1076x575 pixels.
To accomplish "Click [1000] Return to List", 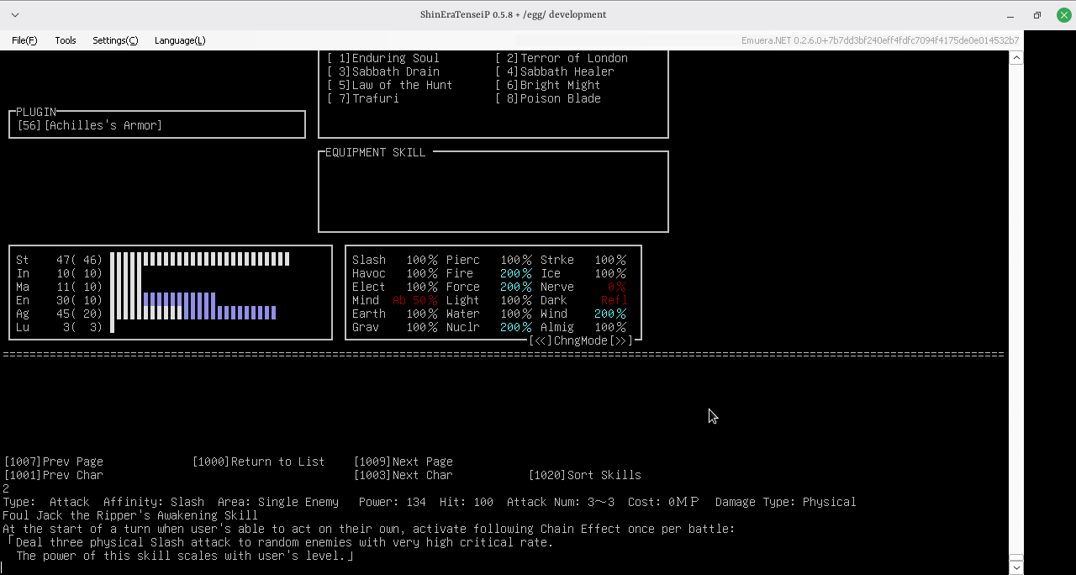I will (x=258, y=462).
